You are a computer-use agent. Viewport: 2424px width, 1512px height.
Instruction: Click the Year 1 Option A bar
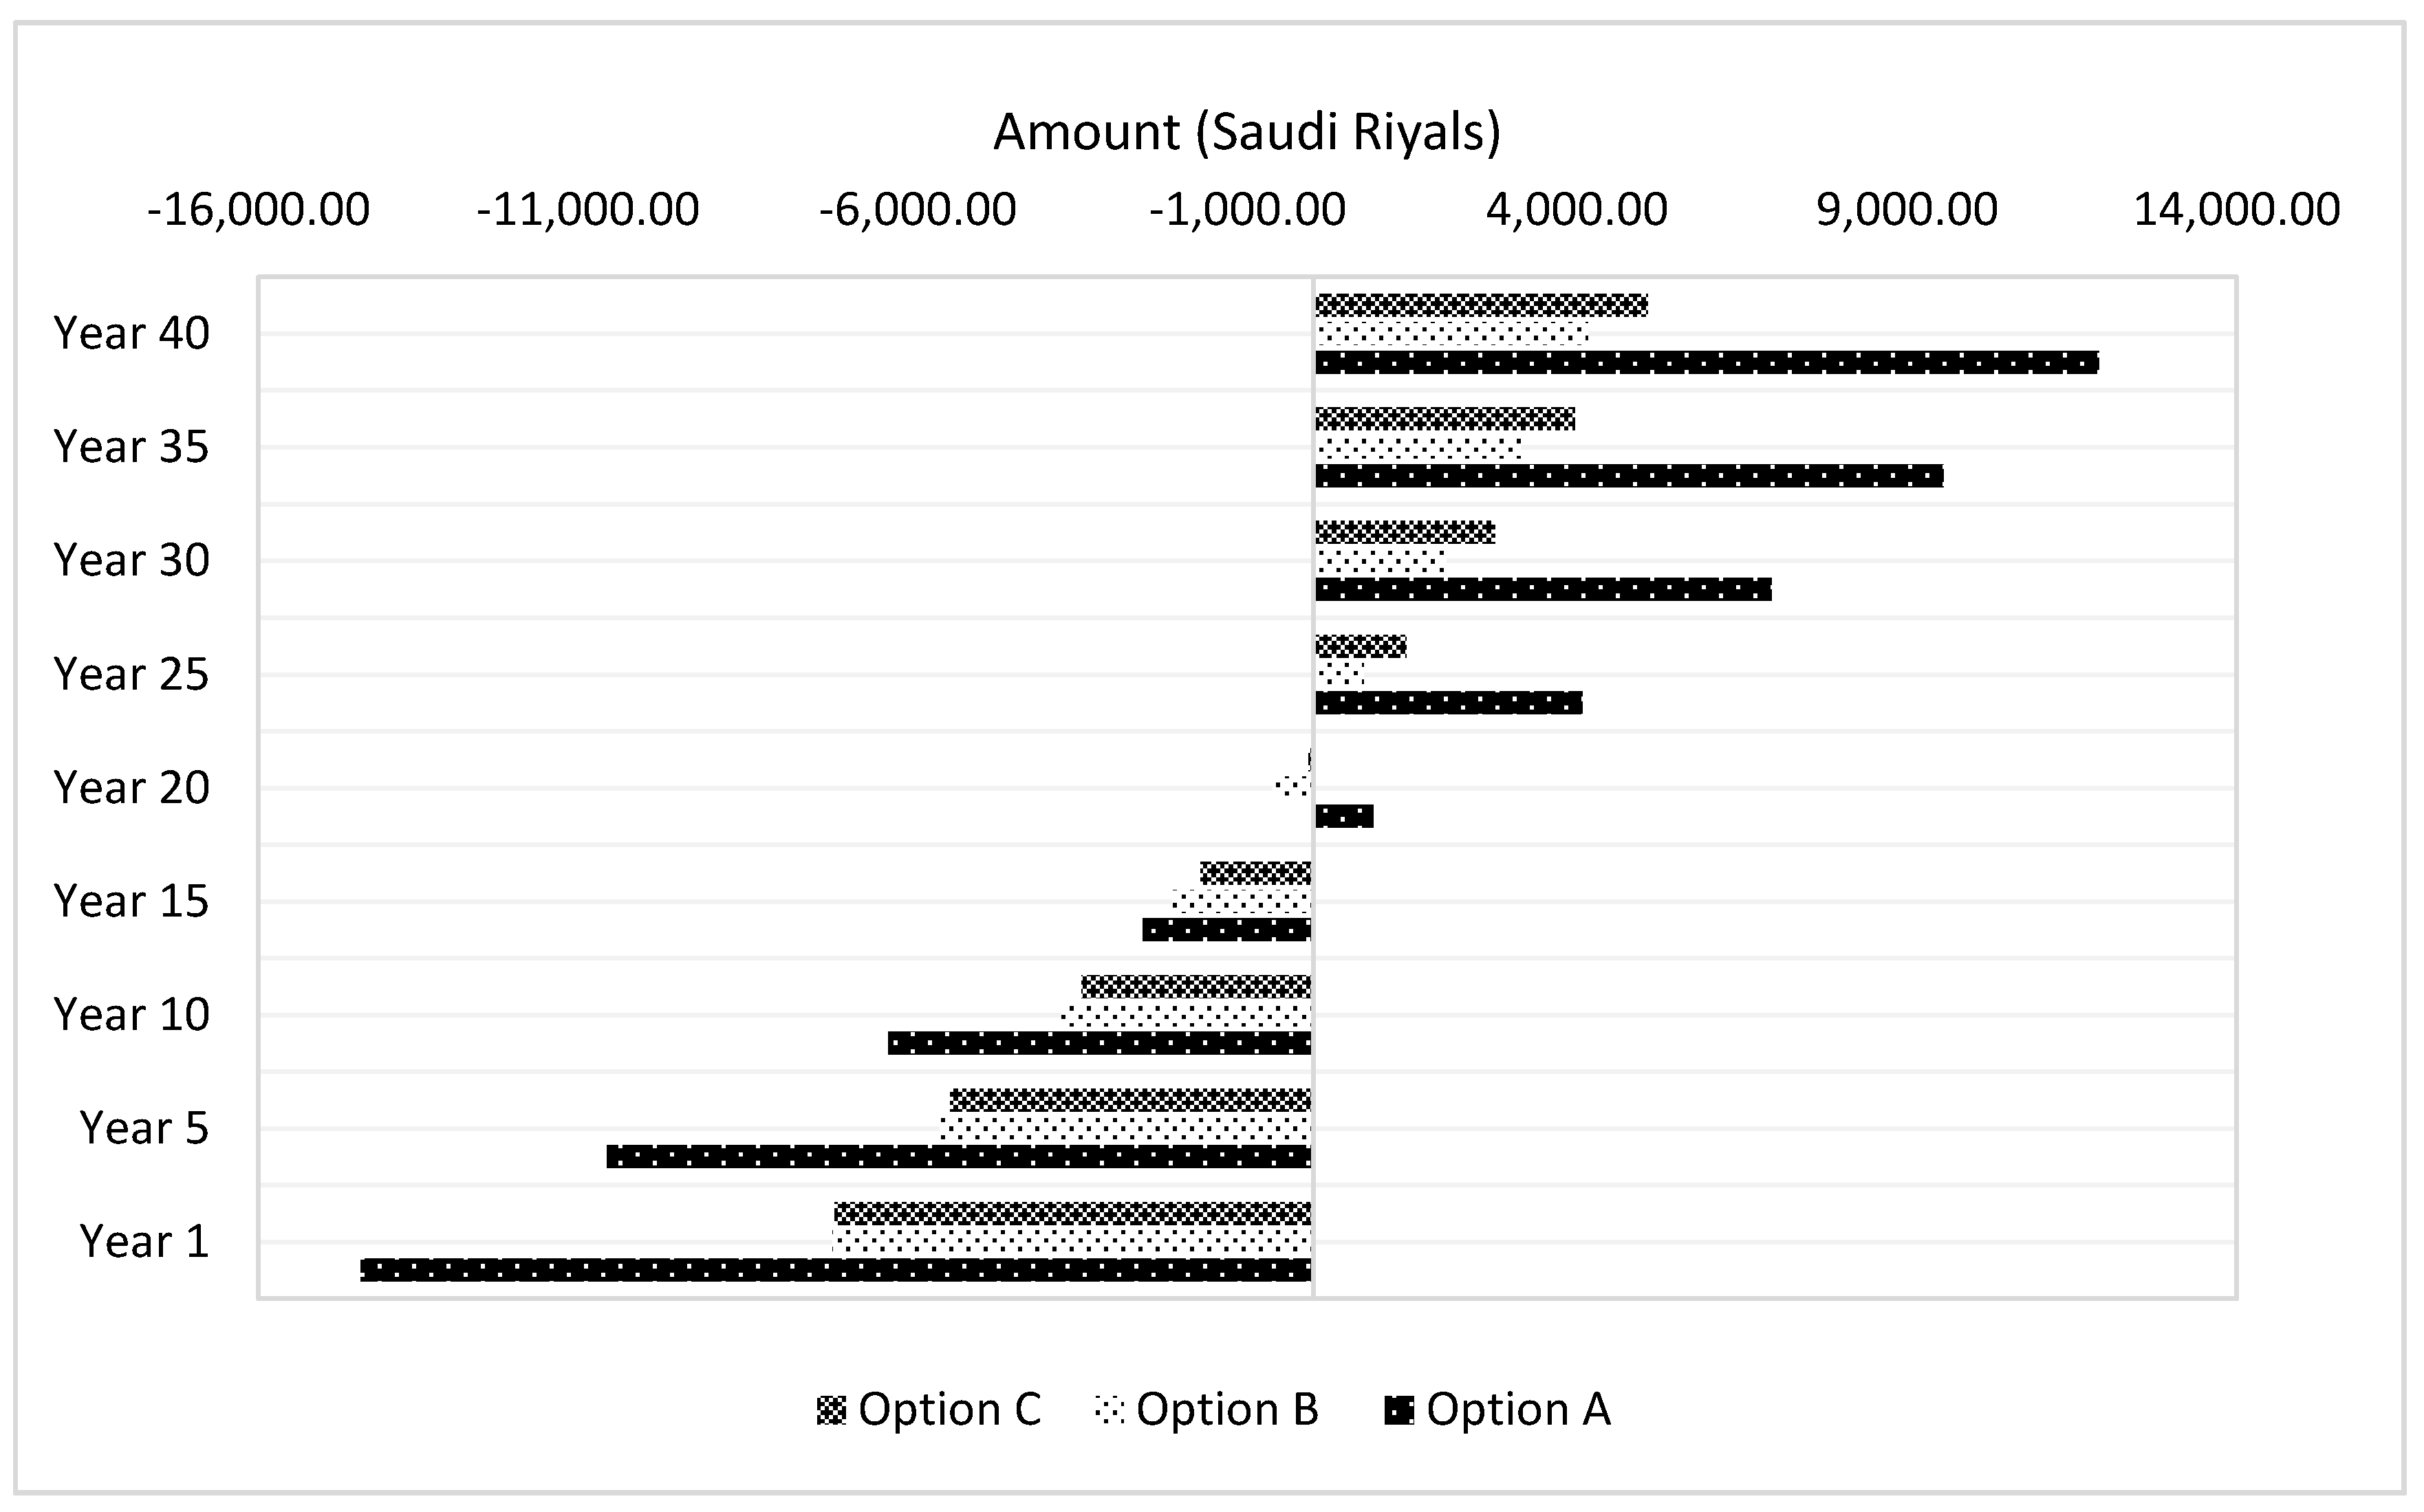point(835,1270)
